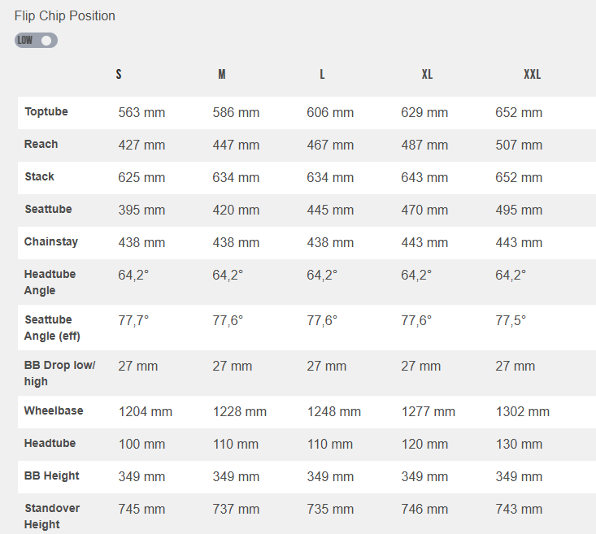This screenshot has height=534, width=596.
Task: Select the Seattube row label
Action: click(48, 210)
